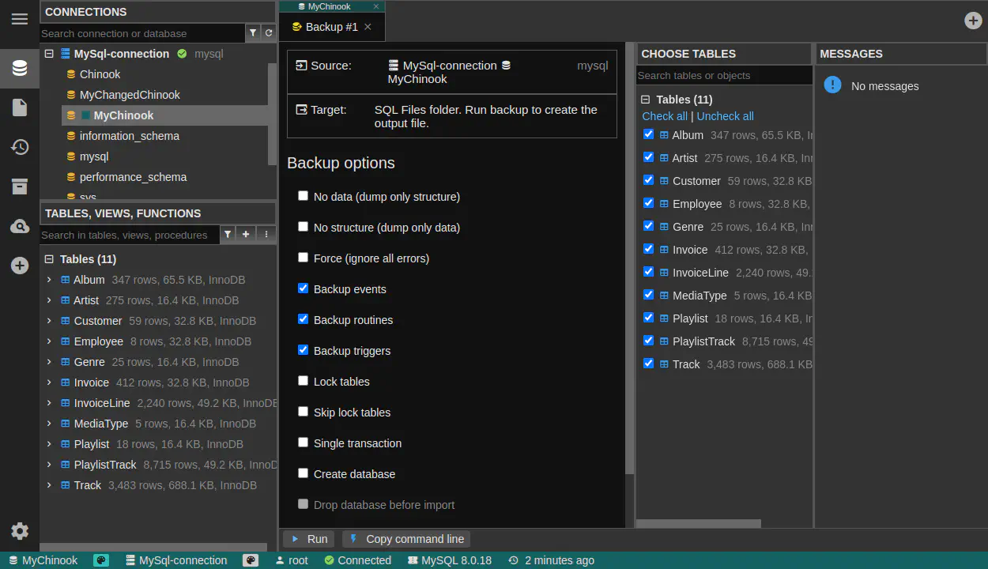Switch to the Backup #1 tab
The width and height of the screenshot is (988, 569).
click(x=331, y=27)
